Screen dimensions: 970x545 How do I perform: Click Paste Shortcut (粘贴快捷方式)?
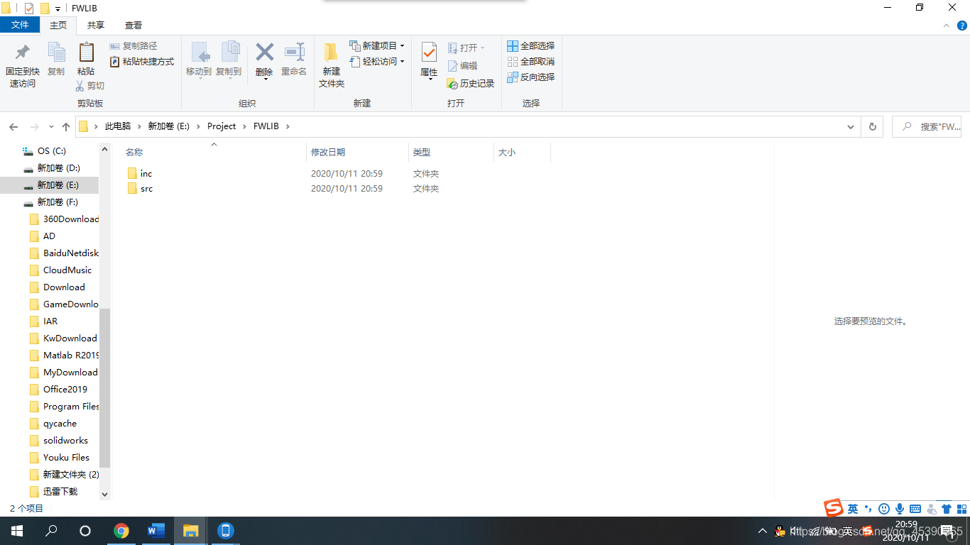pos(142,62)
